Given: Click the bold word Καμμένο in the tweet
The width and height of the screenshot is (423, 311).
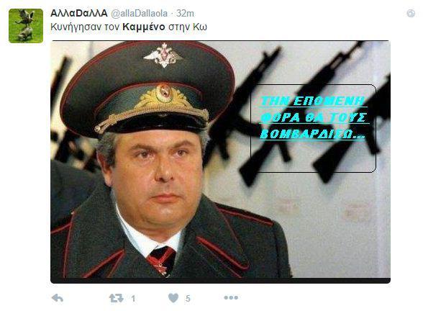Looking at the screenshot, I should pyautogui.click(x=144, y=27).
